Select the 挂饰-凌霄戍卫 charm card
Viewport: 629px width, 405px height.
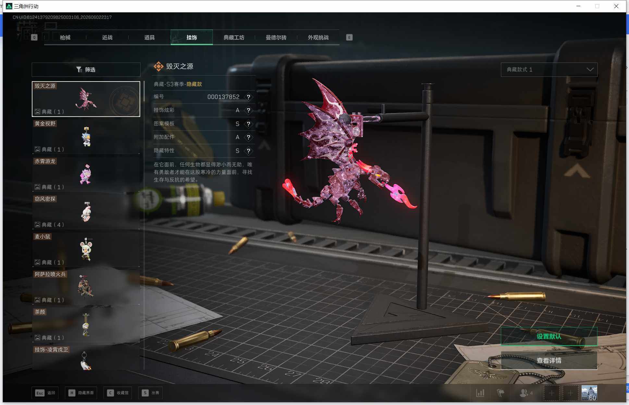[x=86, y=358]
